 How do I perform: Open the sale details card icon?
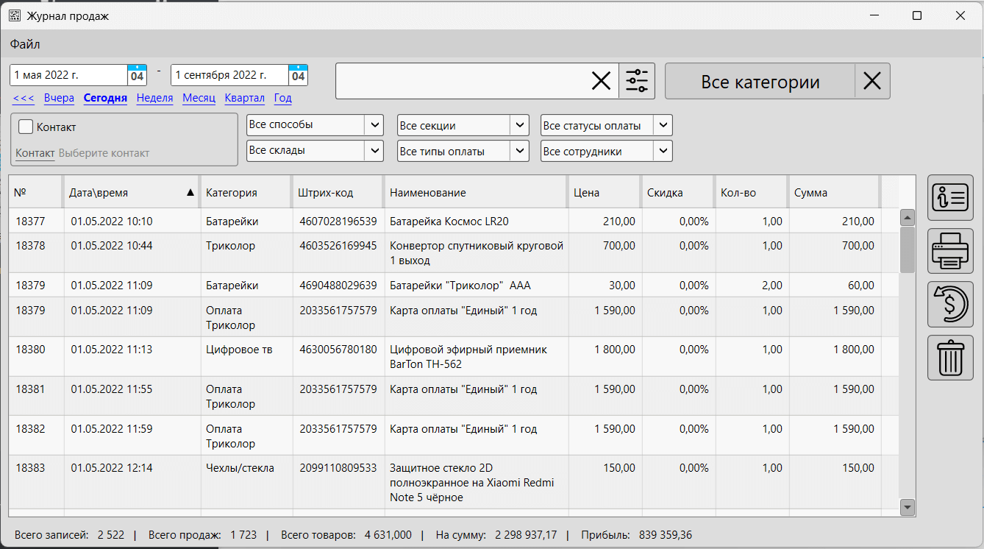(950, 199)
